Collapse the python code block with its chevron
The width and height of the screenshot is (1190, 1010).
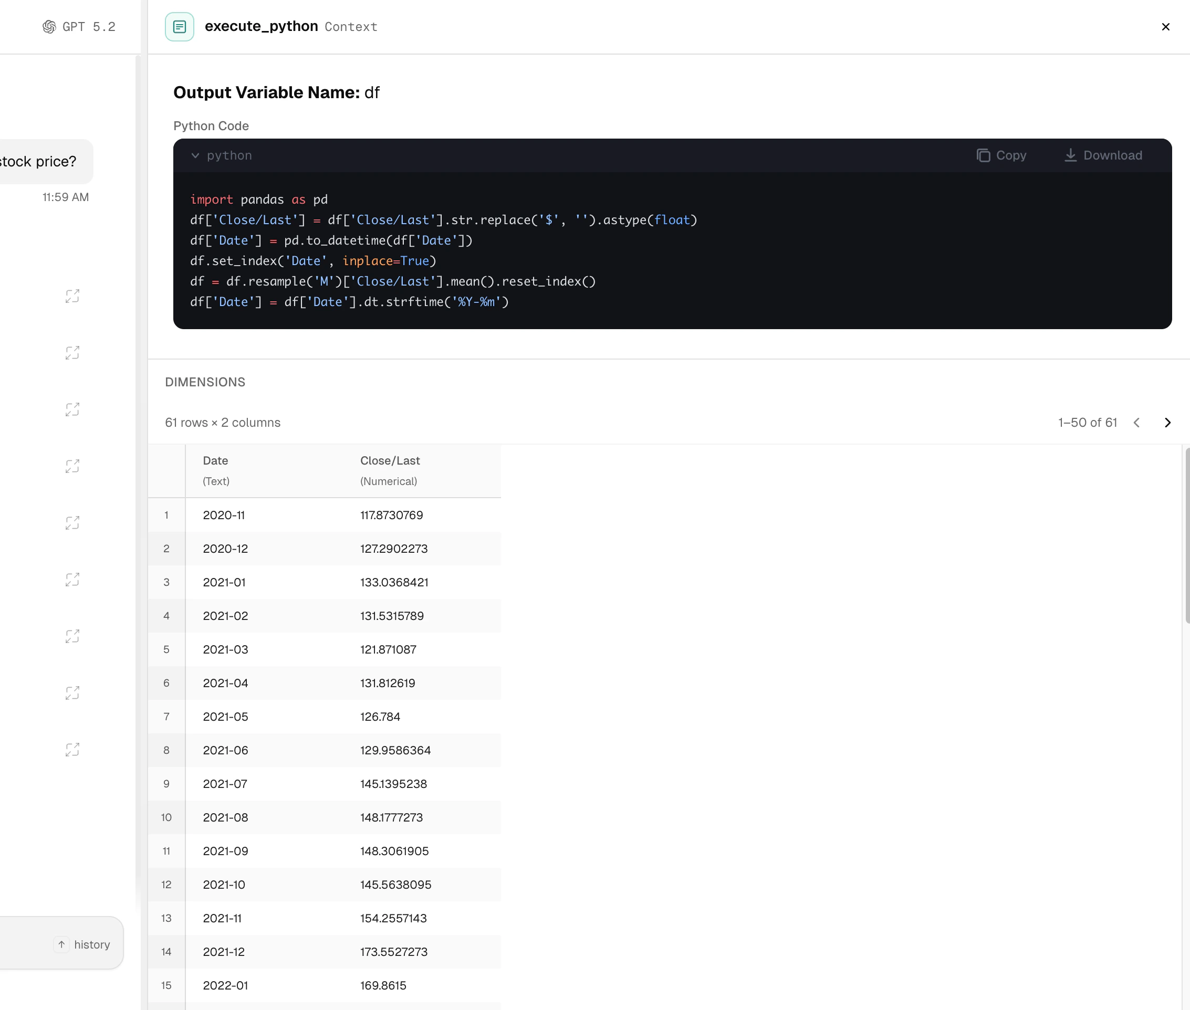tap(195, 155)
